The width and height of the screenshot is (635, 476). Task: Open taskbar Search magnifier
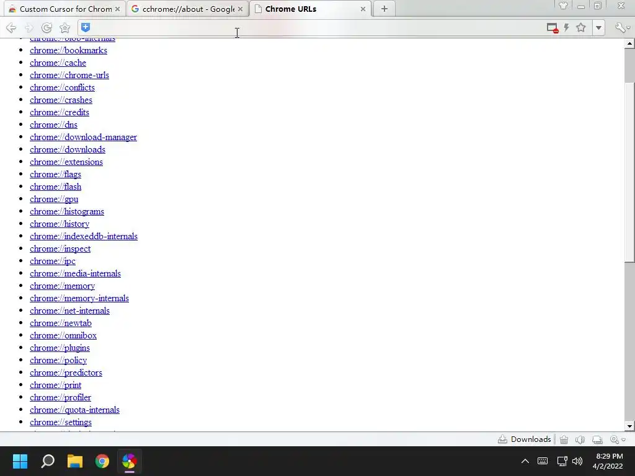47,461
